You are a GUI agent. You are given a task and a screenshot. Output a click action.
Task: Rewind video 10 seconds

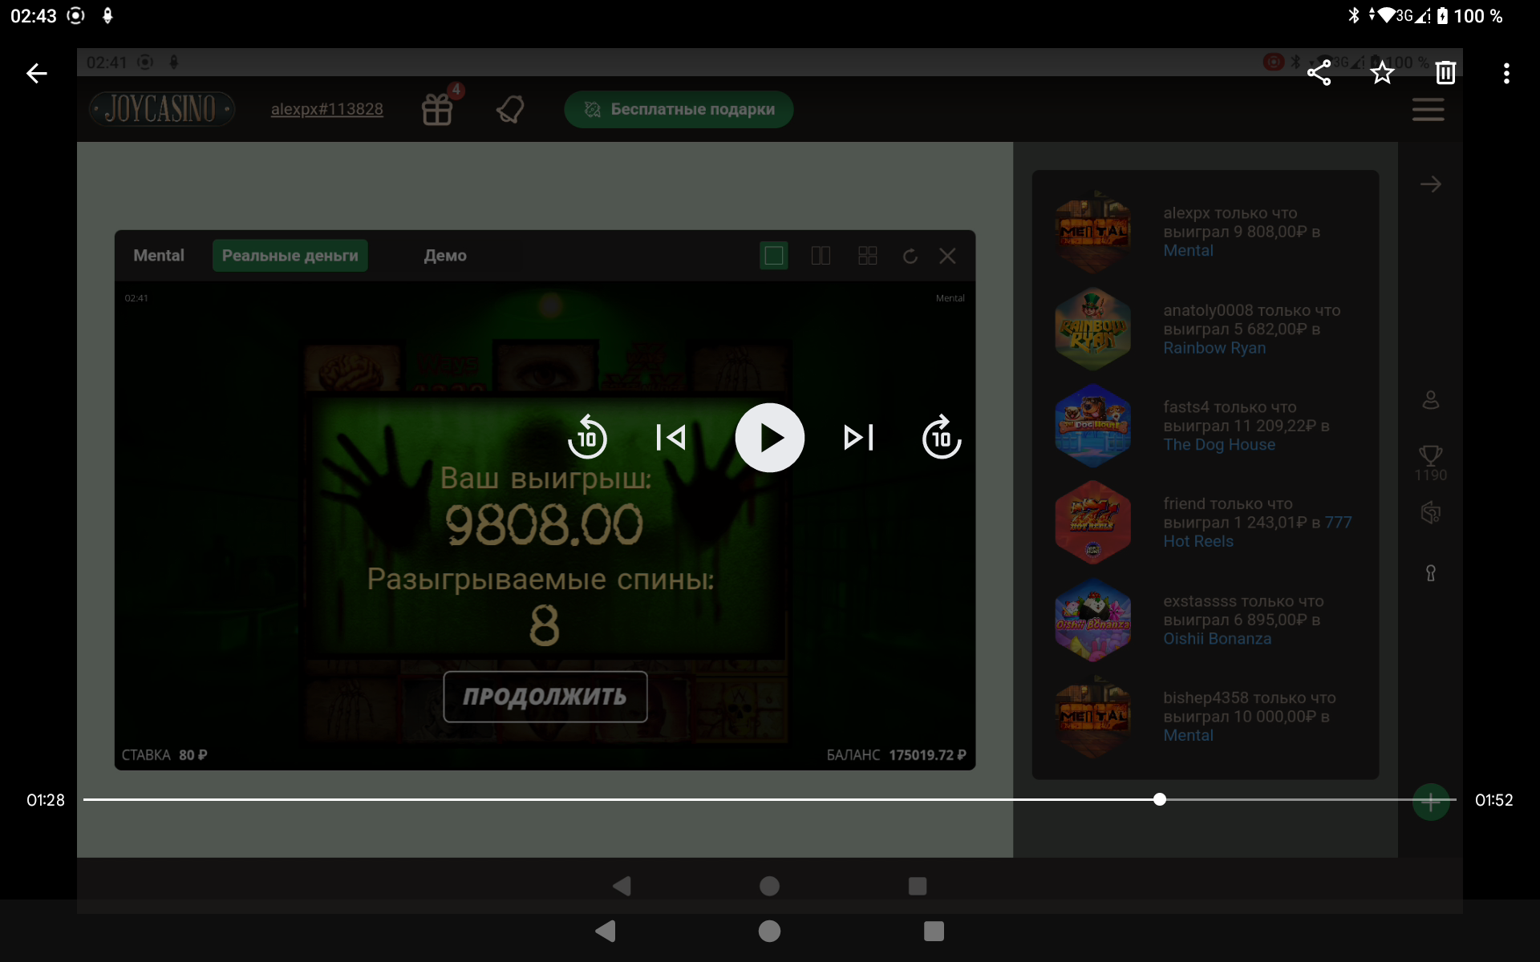(587, 438)
